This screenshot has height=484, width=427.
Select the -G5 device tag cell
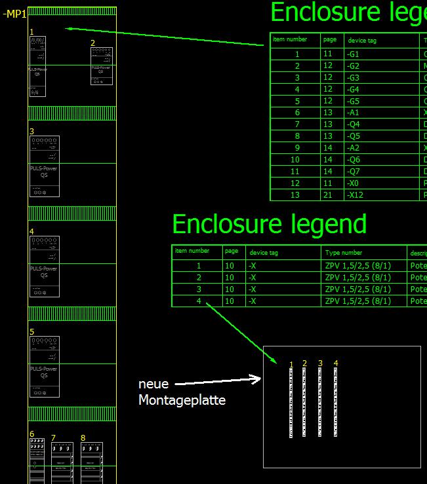pos(382,101)
